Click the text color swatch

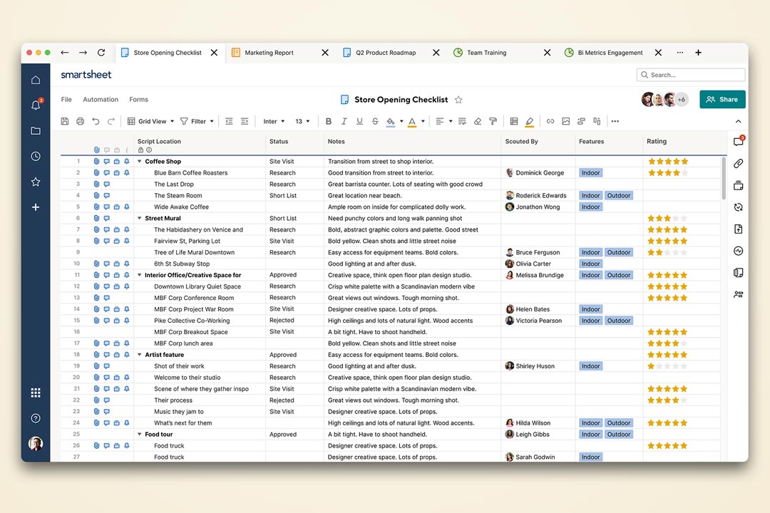(x=411, y=121)
